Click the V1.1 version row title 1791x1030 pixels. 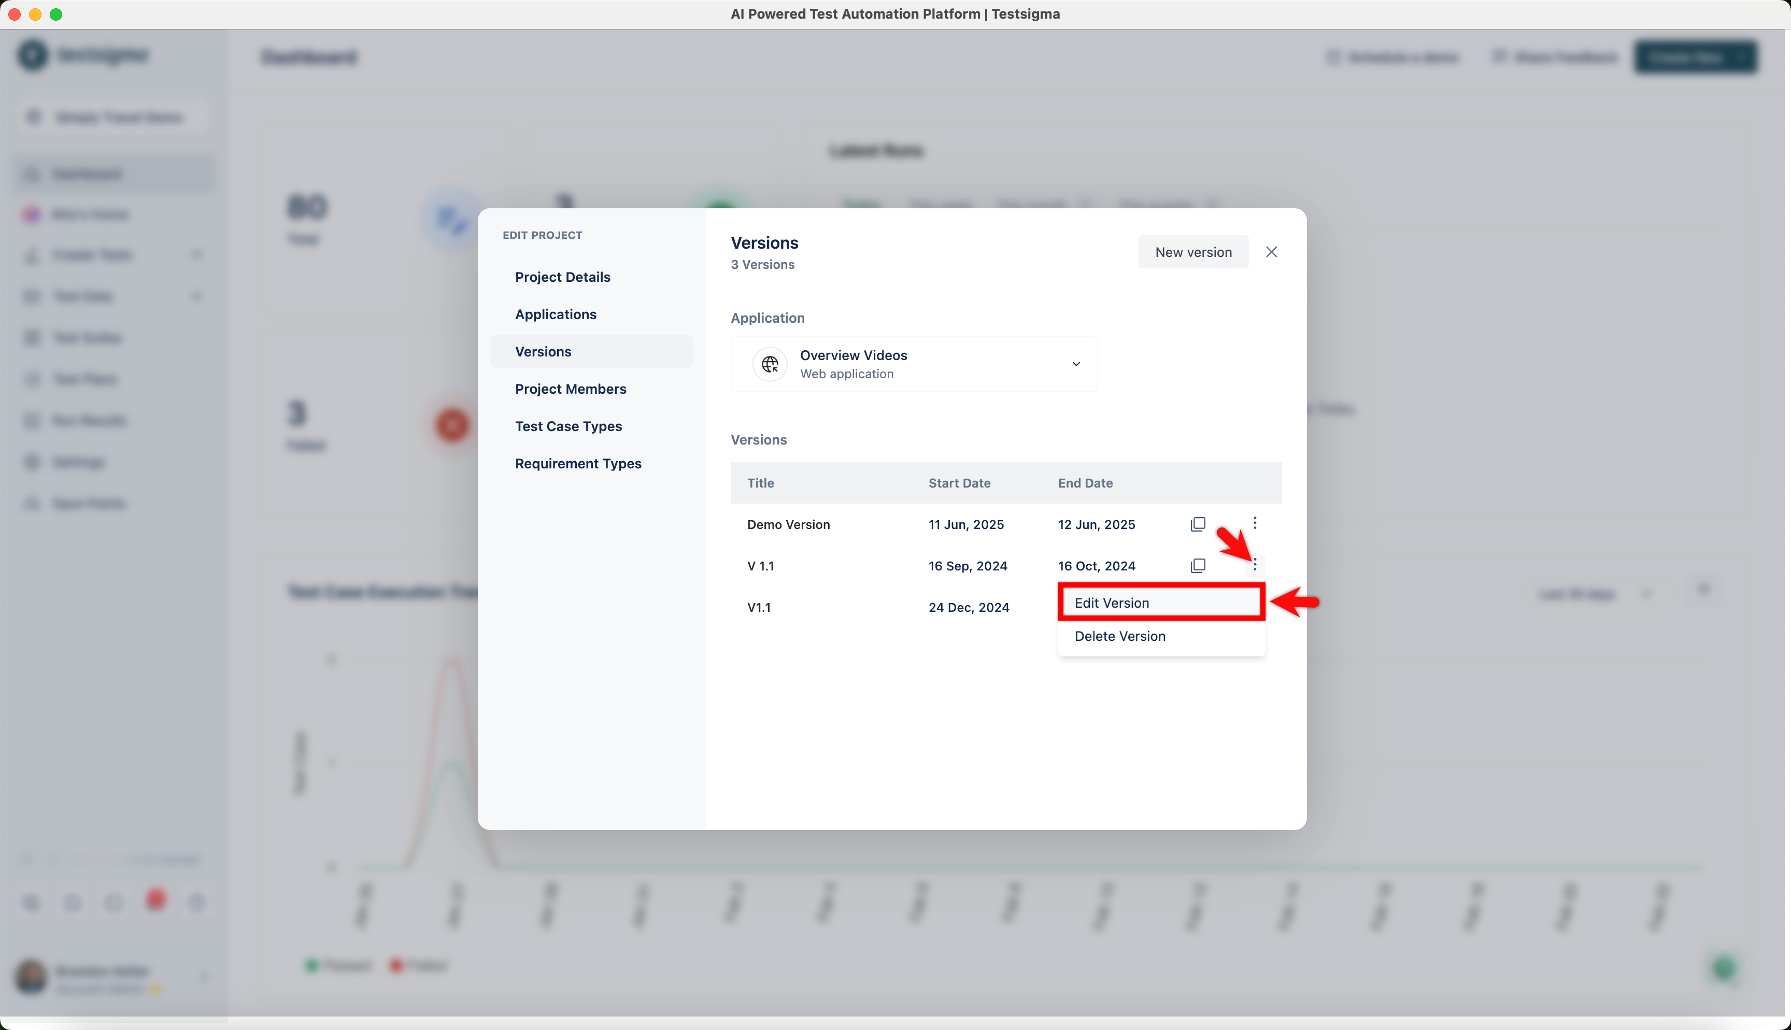pos(758,607)
